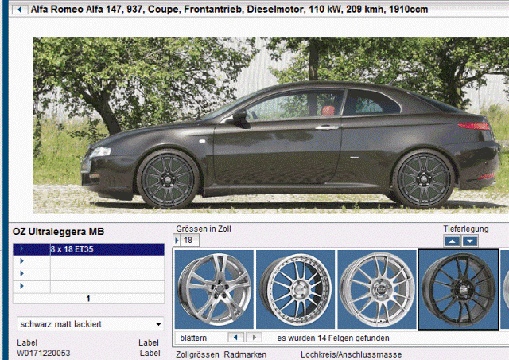Page to next wheels with the right blättern arrow
The image size is (509, 360).
pos(253,338)
